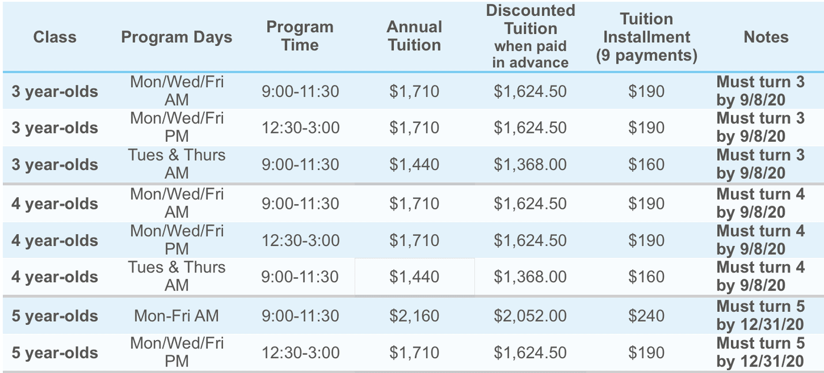Click the Class column header

[x=55, y=36]
